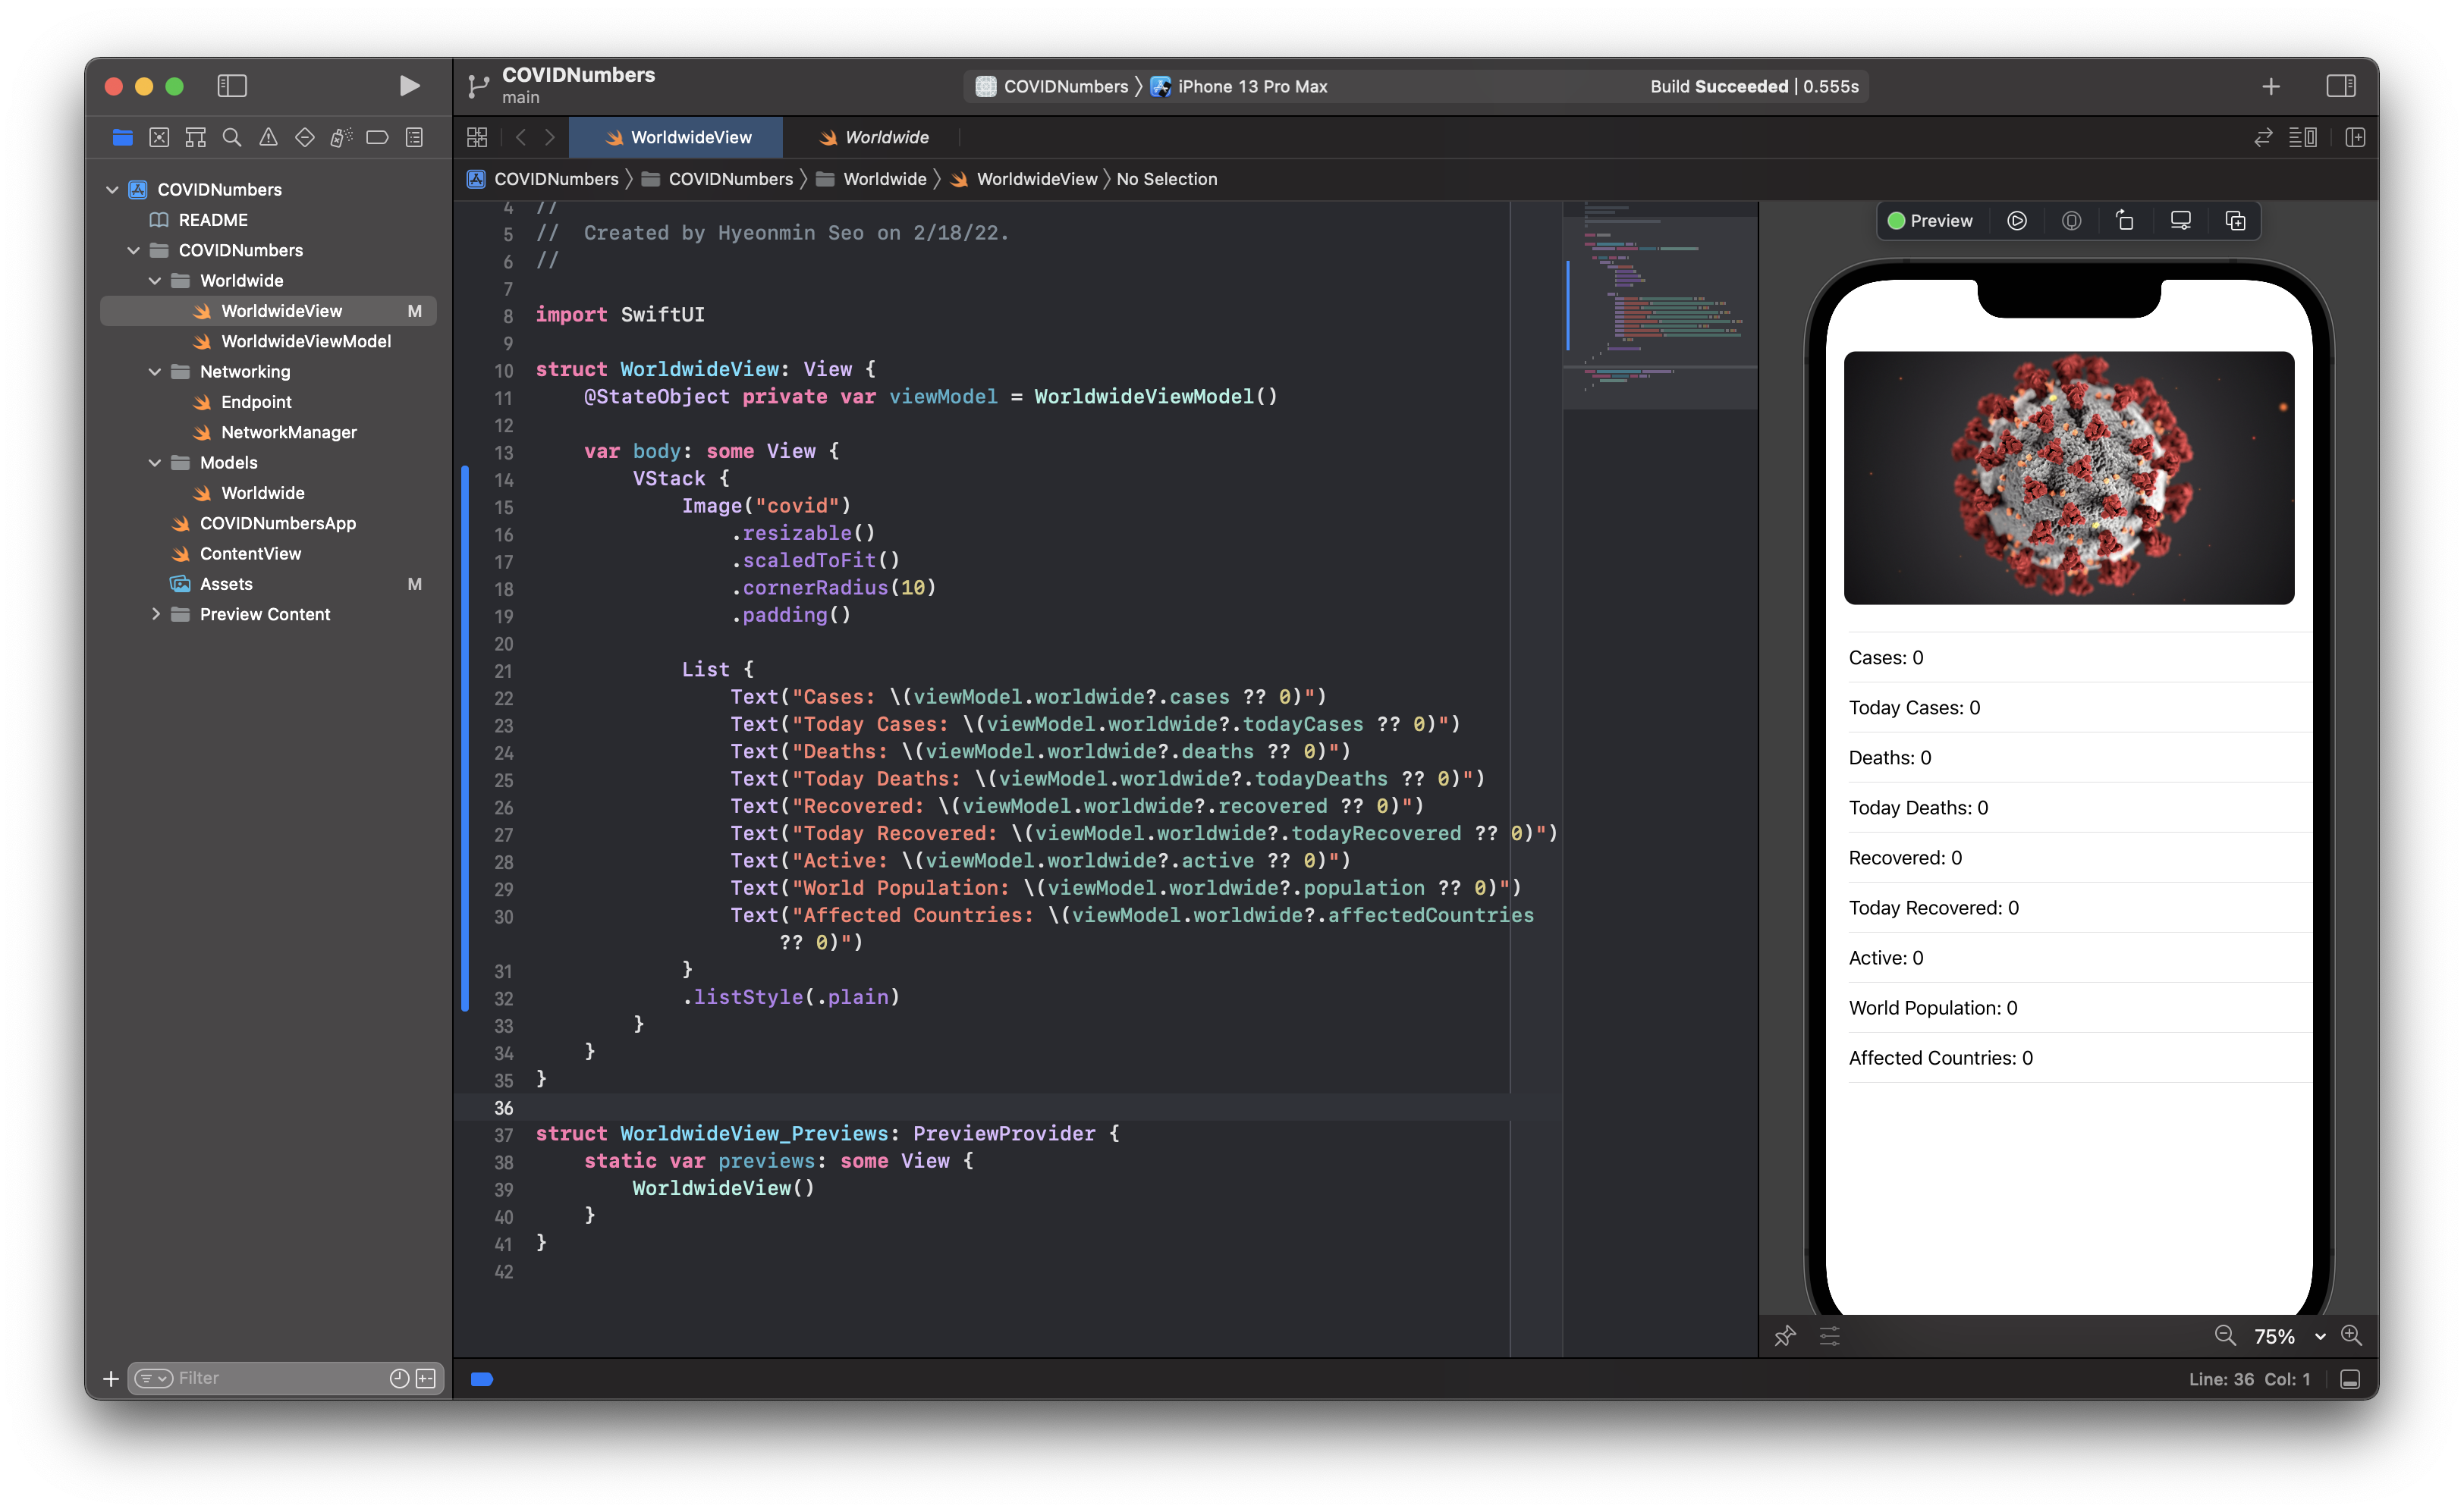Open the Issue navigator warning icon
Image resolution: width=2464 pixels, height=1512 pixels.
(x=268, y=137)
